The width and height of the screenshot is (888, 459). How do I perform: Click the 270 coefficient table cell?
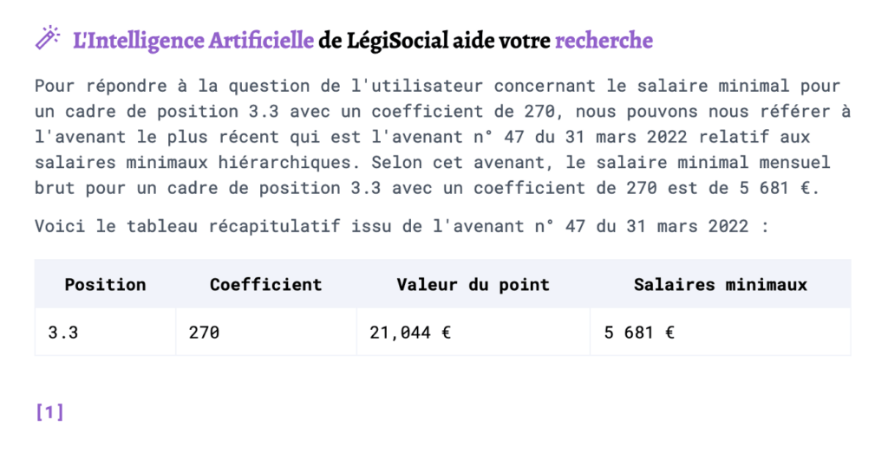[x=266, y=333]
